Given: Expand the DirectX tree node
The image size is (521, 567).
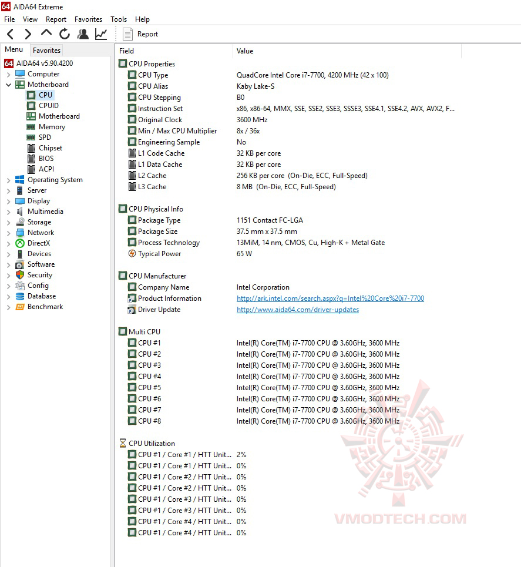Looking at the screenshot, I should [x=8, y=244].
